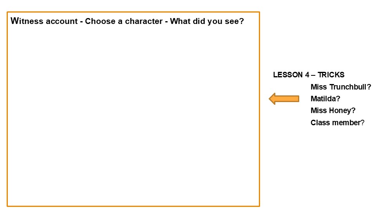Click the word "LESSON" in the heading
The image size is (376, 212).
(x=288, y=75)
